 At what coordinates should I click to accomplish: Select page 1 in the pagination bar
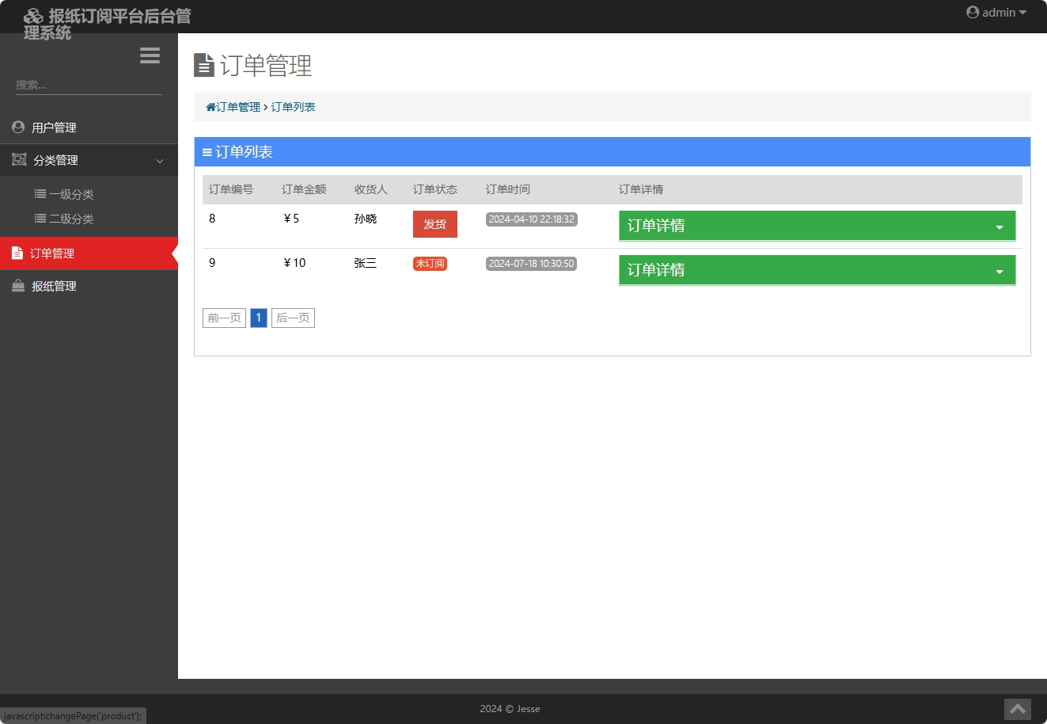(x=258, y=317)
